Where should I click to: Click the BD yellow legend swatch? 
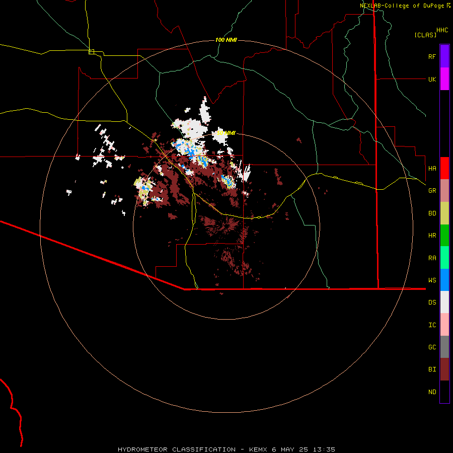pos(444,213)
